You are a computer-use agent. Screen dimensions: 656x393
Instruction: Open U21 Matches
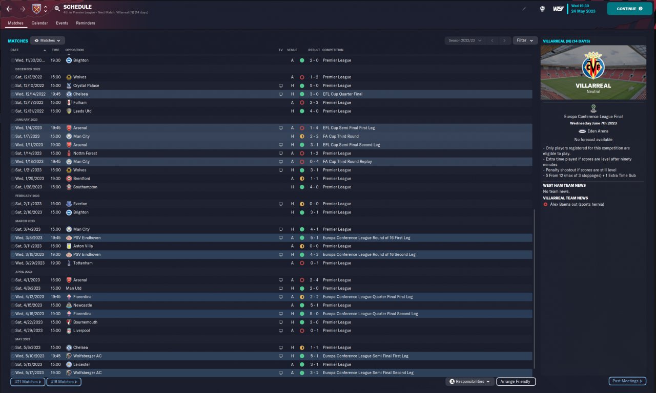[x=27, y=382]
